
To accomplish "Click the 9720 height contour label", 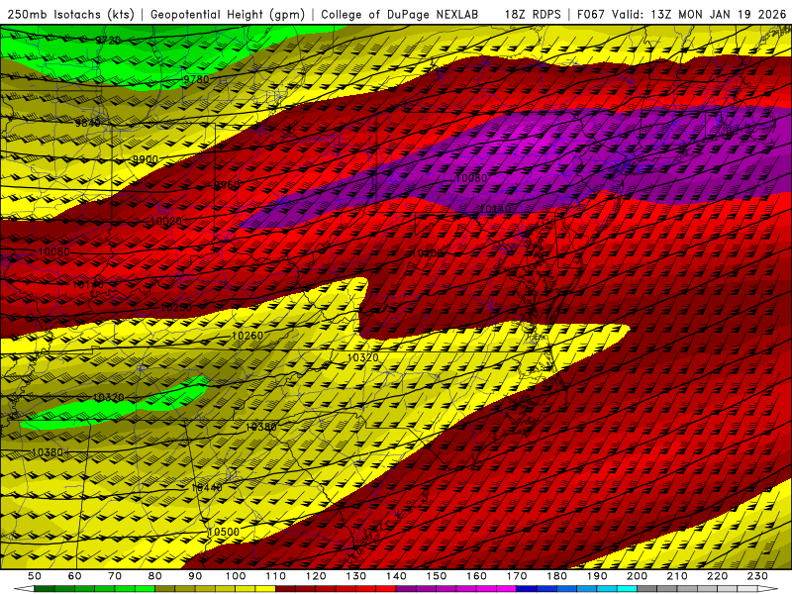I will click(x=108, y=40).
